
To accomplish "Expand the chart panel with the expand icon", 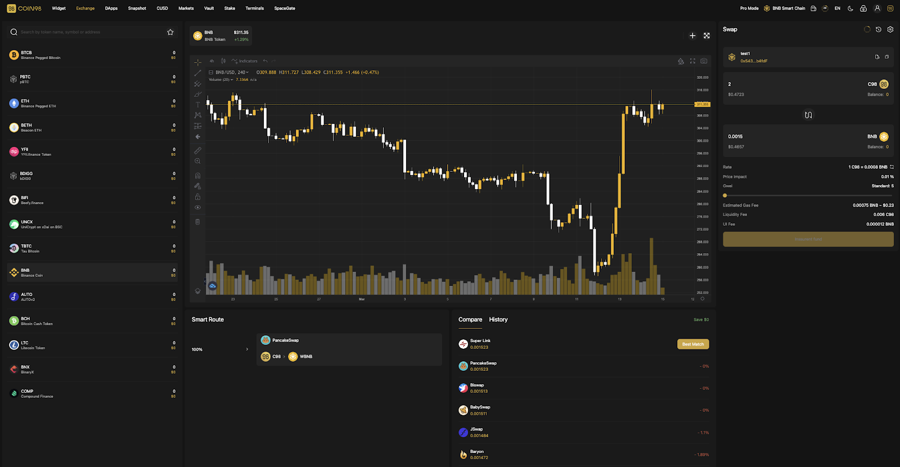I will [x=706, y=35].
